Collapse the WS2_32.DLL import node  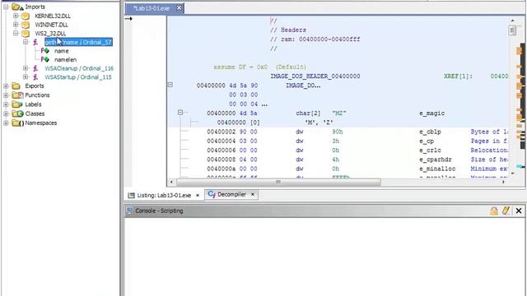tap(16, 33)
